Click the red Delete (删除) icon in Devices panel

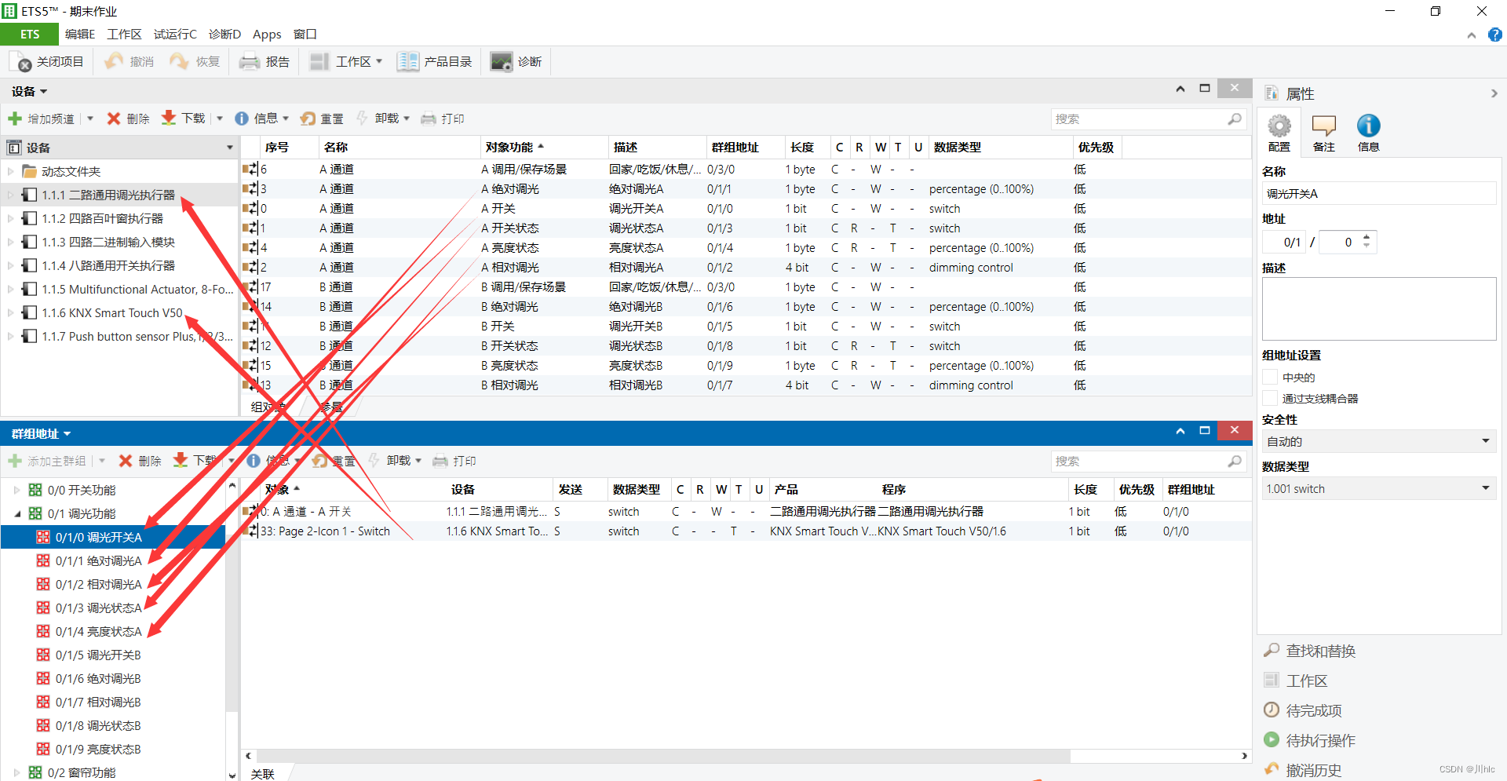click(x=114, y=119)
